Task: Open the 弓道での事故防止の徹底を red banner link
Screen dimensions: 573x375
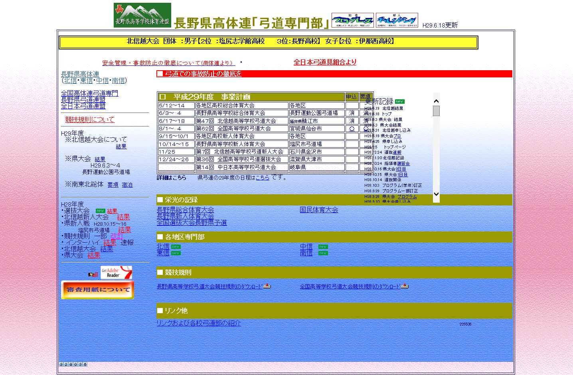Action: pyautogui.click(x=203, y=74)
